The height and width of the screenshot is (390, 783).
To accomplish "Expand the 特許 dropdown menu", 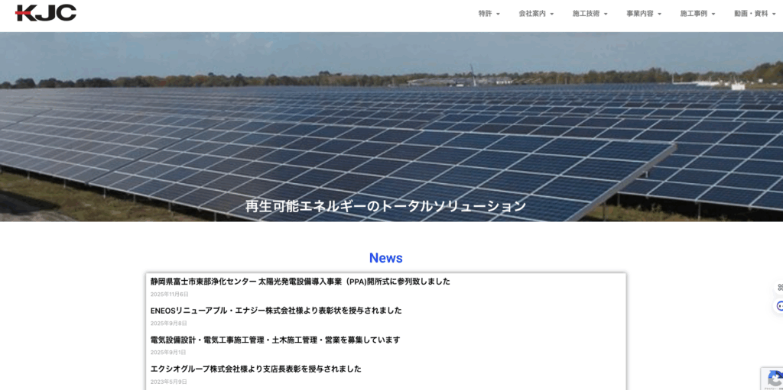I will [489, 14].
